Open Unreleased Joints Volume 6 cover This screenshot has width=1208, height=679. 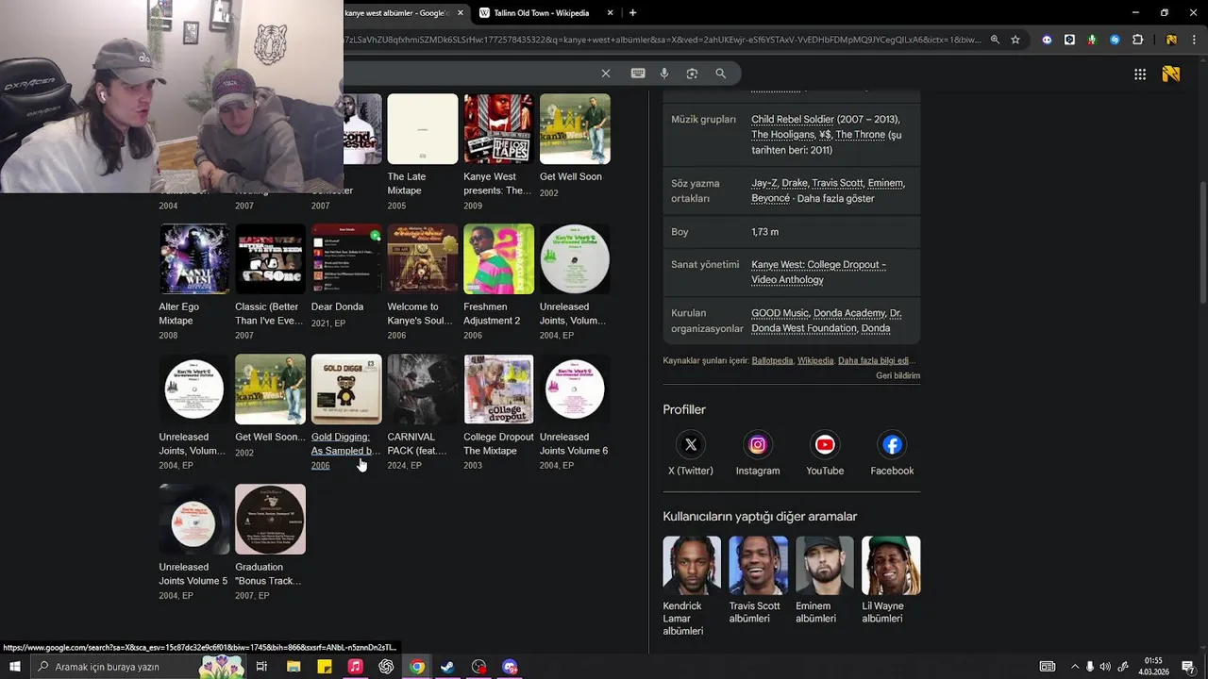tap(575, 389)
